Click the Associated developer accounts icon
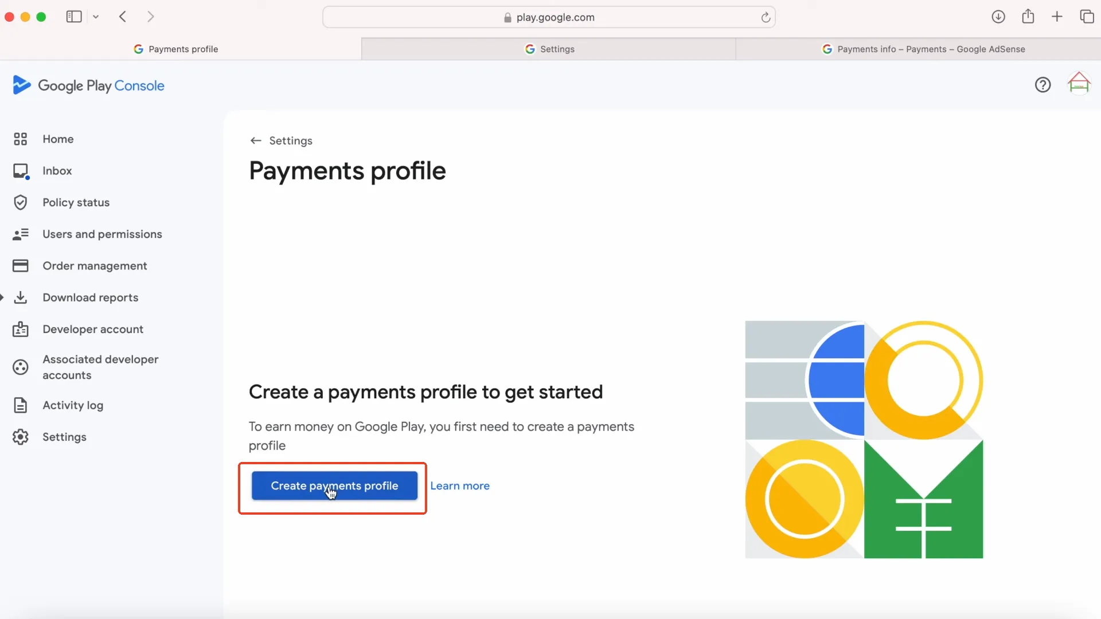This screenshot has height=619, width=1101. 21,367
